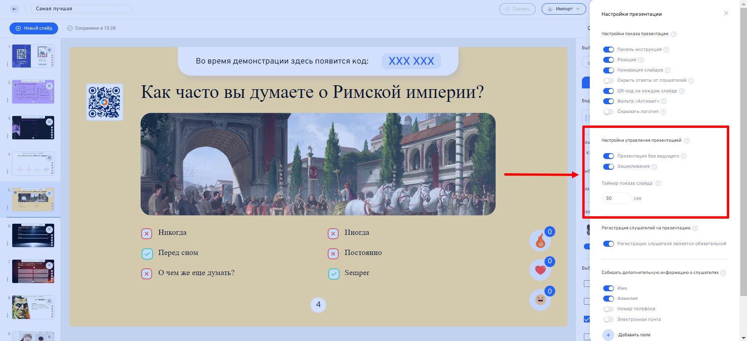Click answer option Semper

(357, 273)
